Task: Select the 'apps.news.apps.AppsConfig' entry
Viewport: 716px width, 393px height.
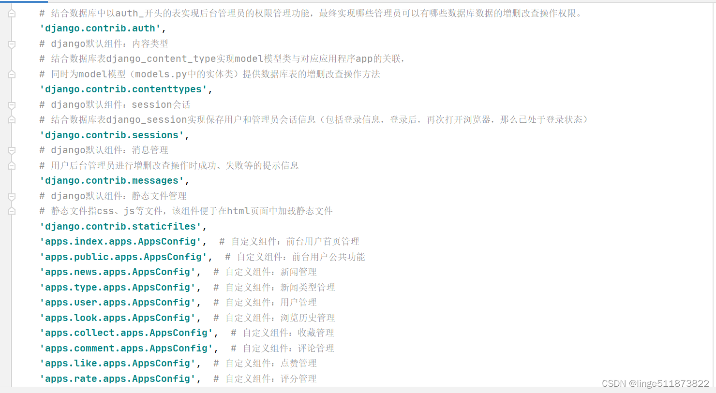Action: [118, 272]
